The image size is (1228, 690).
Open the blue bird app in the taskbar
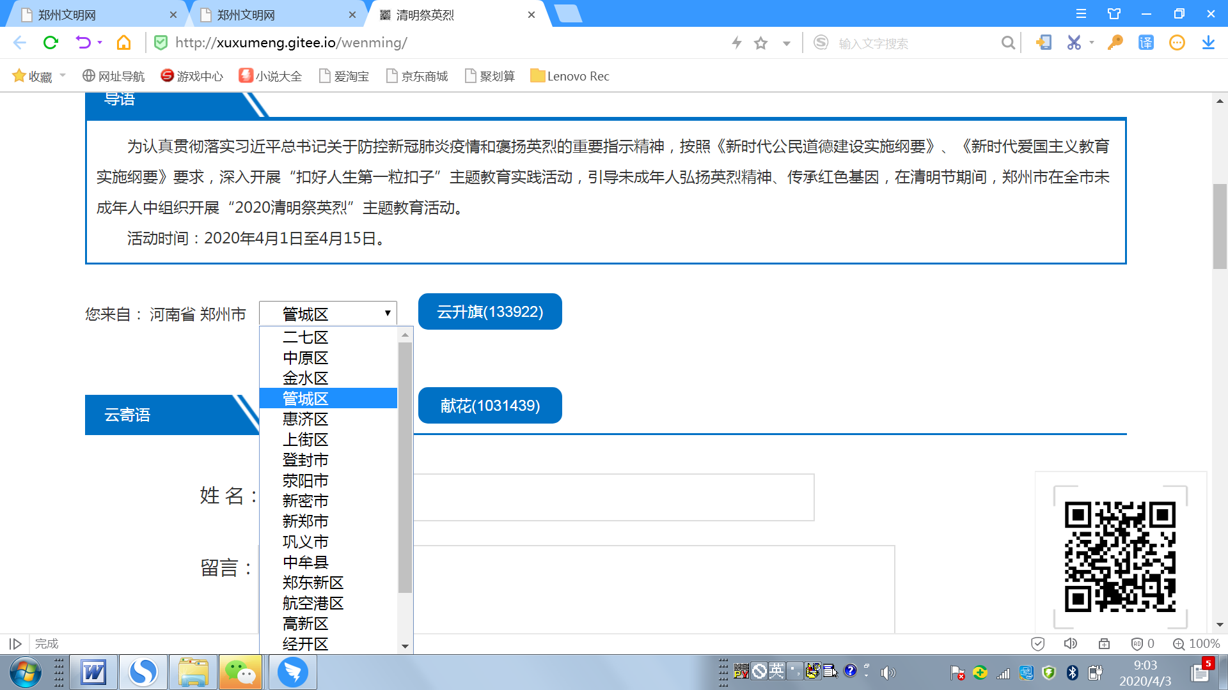(x=293, y=672)
